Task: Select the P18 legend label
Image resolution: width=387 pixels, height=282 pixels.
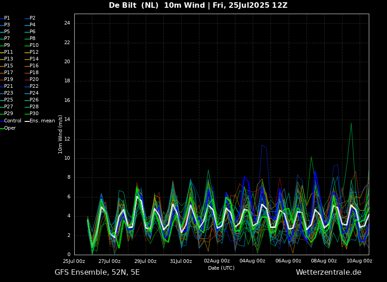Action: (x=34, y=73)
